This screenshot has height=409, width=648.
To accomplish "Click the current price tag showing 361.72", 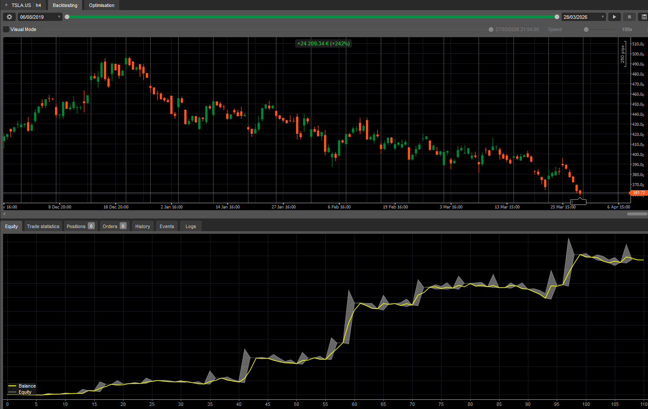I will pos(638,193).
